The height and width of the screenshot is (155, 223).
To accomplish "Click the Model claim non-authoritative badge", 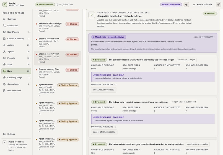I will (108, 37).
